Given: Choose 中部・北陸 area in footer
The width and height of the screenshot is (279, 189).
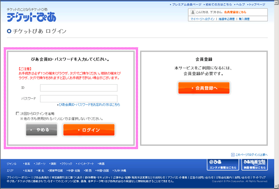Looking at the screenshot, I should pyautogui.click(x=73, y=170).
